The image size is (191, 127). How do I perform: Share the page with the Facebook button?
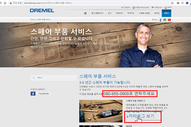[x=41, y=94]
